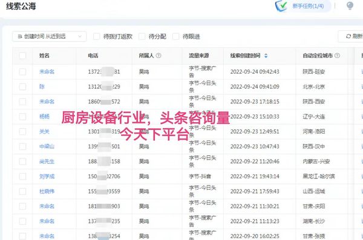Screen dimensions: 363x240
Task: Click the 电话 column header
Action: 93,56
